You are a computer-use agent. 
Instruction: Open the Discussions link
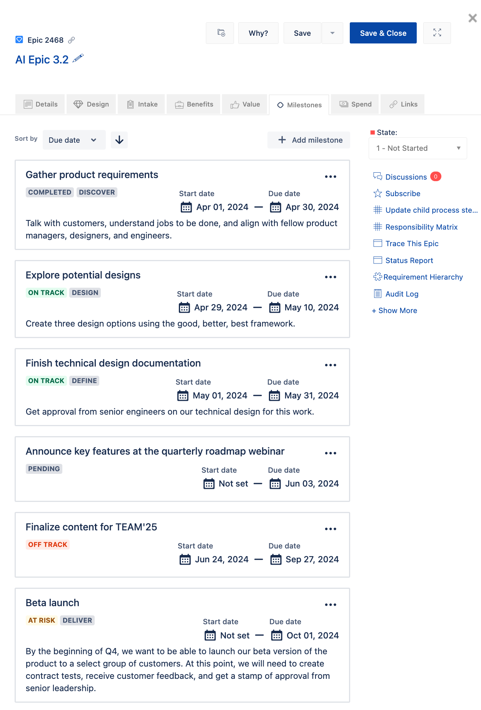pos(406,177)
